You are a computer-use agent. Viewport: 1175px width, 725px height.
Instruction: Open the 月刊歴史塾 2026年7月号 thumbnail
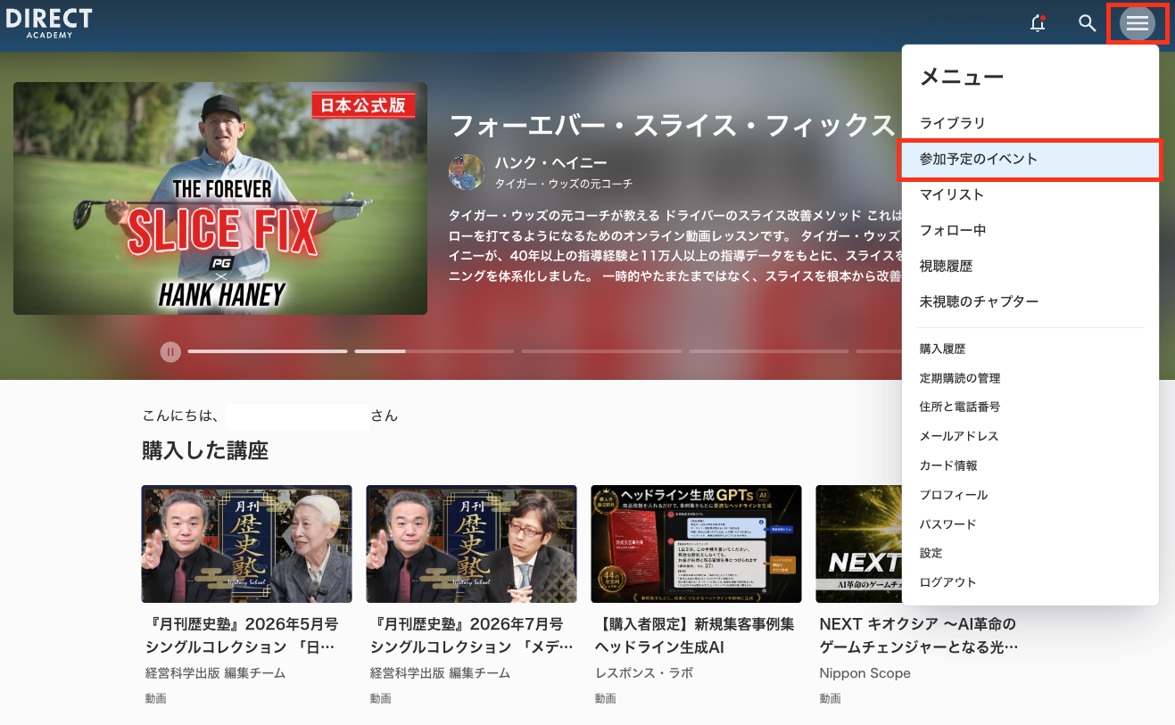[471, 544]
